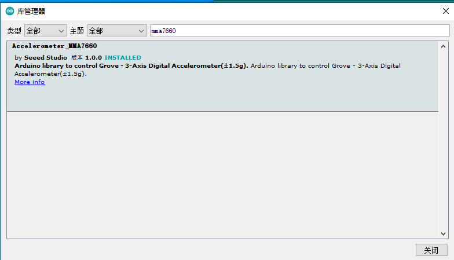The image size is (454, 260).
Task: Open the 类型 dropdown set to 全部
Action: click(x=46, y=31)
